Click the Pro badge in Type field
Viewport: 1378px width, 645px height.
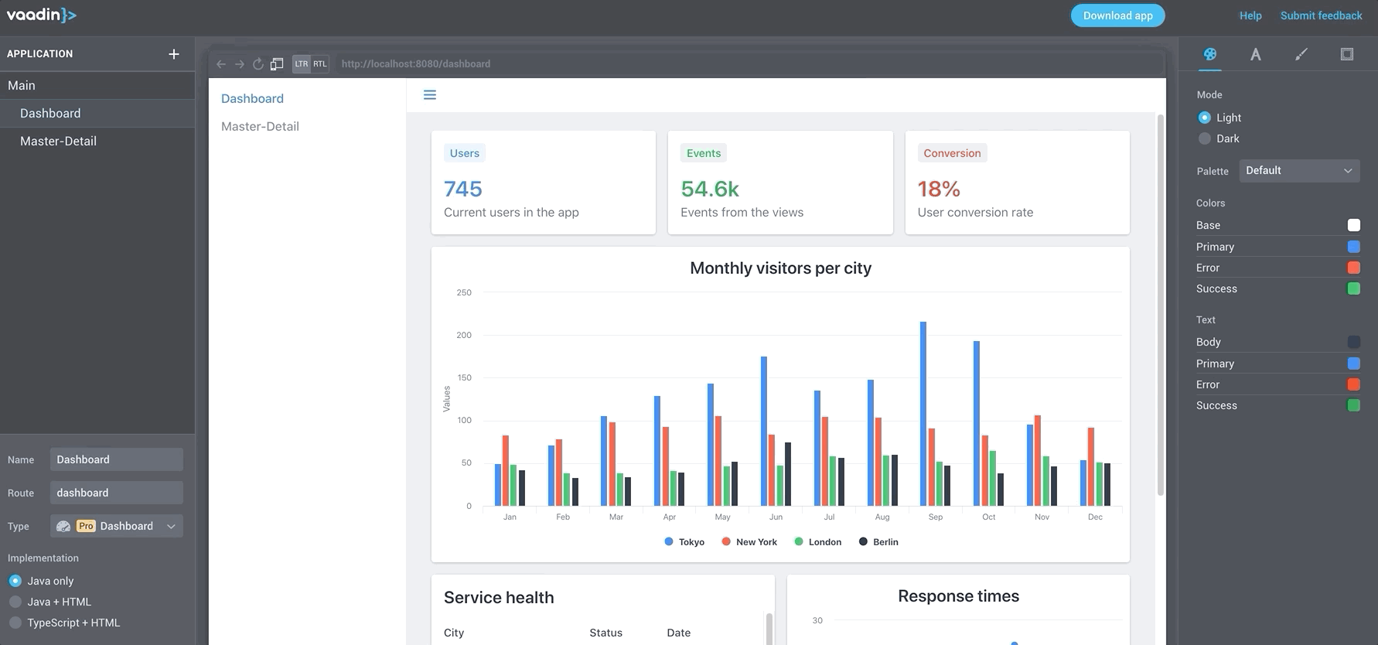[86, 526]
